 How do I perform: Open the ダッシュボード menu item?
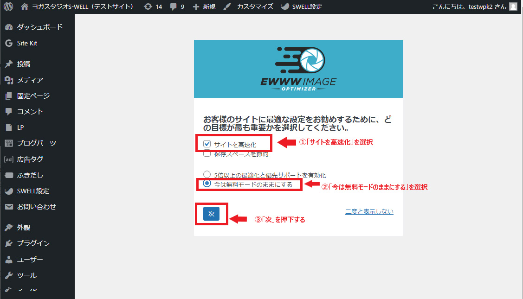(40, 27)
